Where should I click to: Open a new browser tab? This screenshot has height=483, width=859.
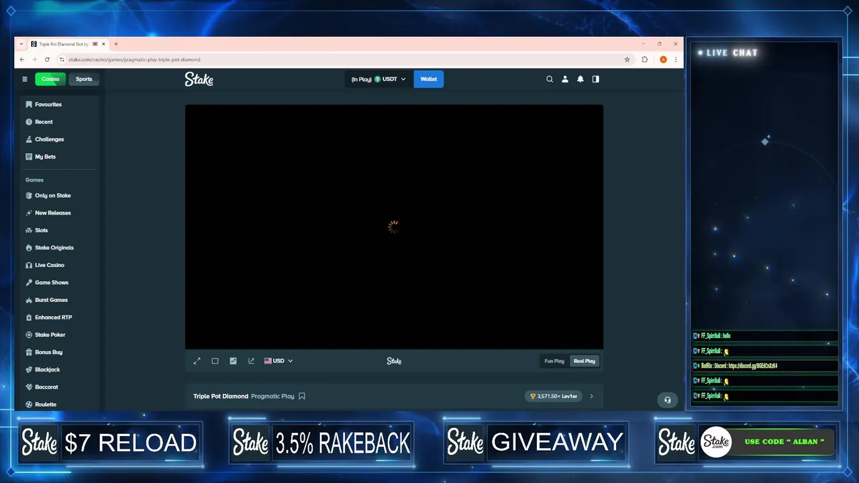click(x=116, y=44)
